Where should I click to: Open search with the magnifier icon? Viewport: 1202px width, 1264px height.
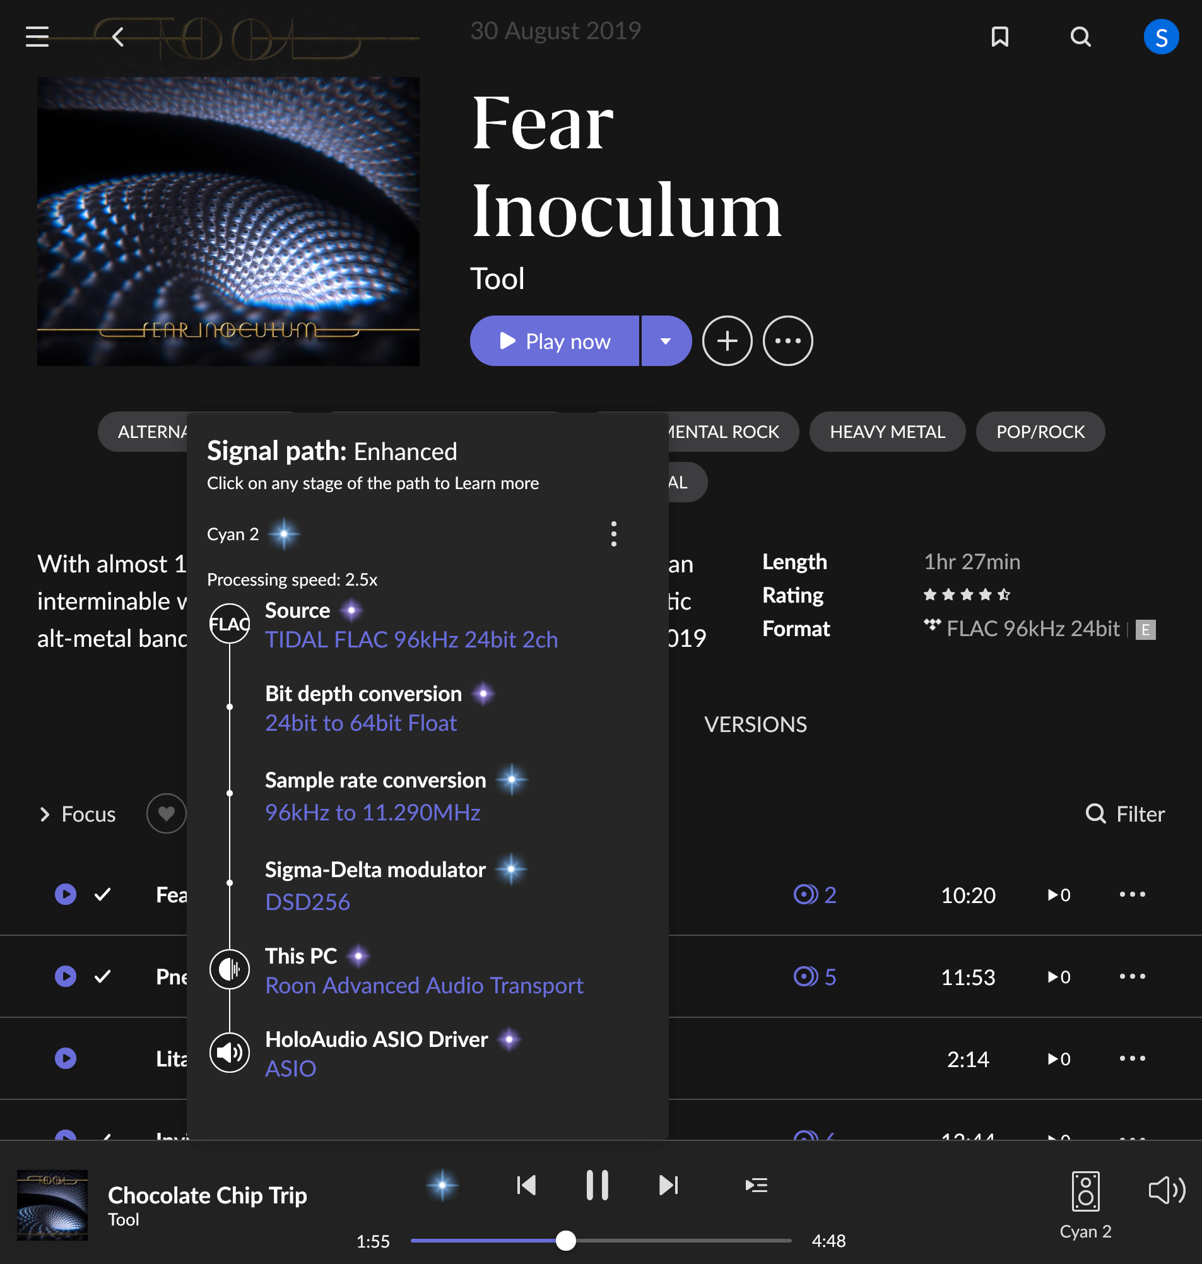click(1080, 37)
